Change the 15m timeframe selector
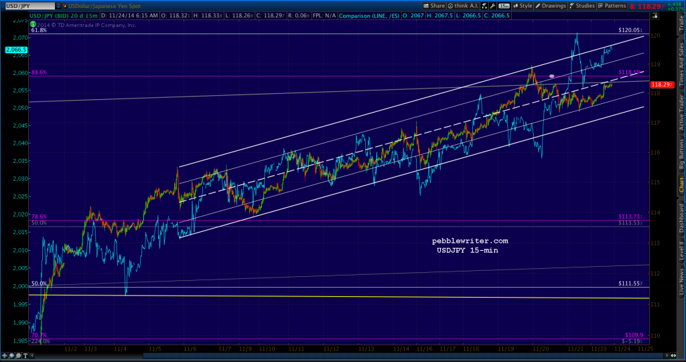Viewport: 686px width, 362px height. point(504,6)
